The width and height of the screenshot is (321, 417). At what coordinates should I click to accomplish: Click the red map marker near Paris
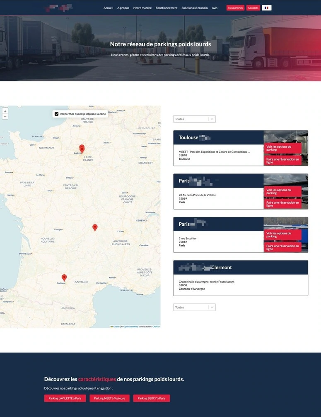click(x=82, y=148)
